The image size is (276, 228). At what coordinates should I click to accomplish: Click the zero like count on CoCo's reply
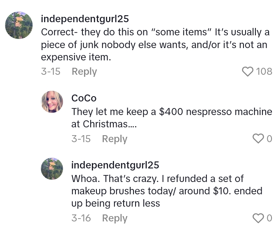(269, 139)
